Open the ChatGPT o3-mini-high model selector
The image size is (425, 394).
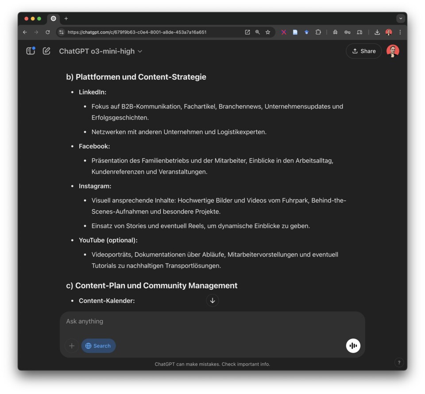coord(100,51)
